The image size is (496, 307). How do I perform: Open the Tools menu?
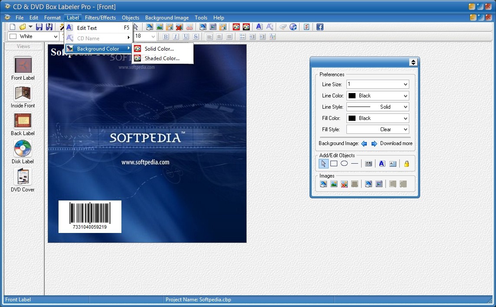click(201, 18)
